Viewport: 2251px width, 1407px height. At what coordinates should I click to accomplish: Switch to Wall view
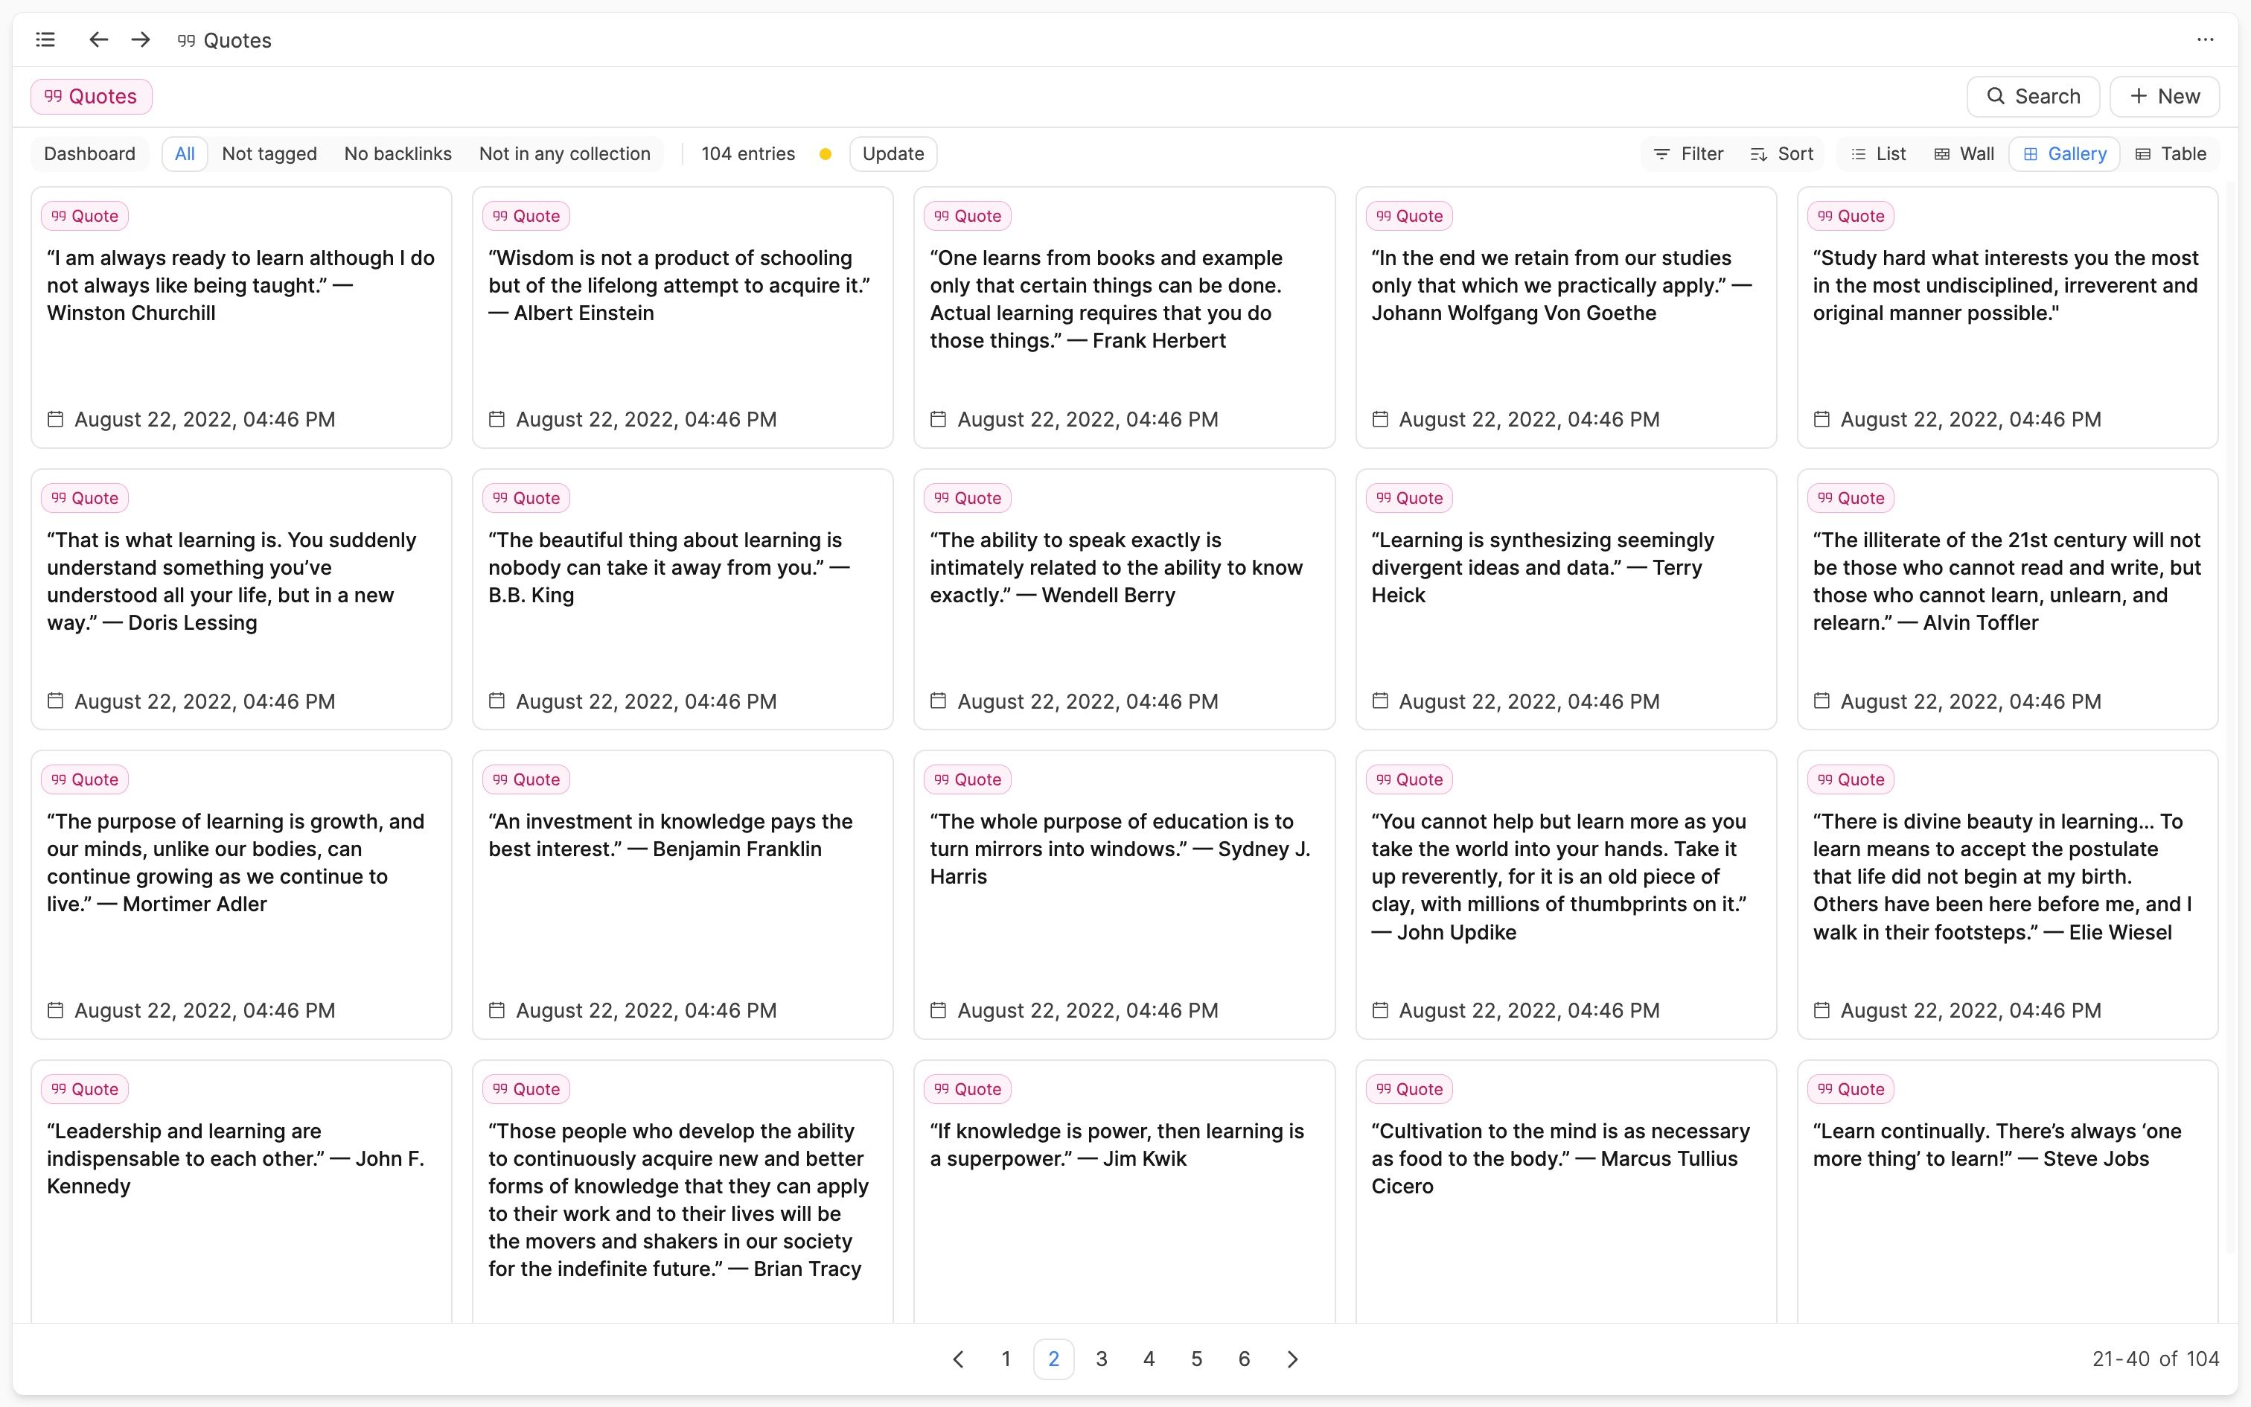click(1964, 153)
